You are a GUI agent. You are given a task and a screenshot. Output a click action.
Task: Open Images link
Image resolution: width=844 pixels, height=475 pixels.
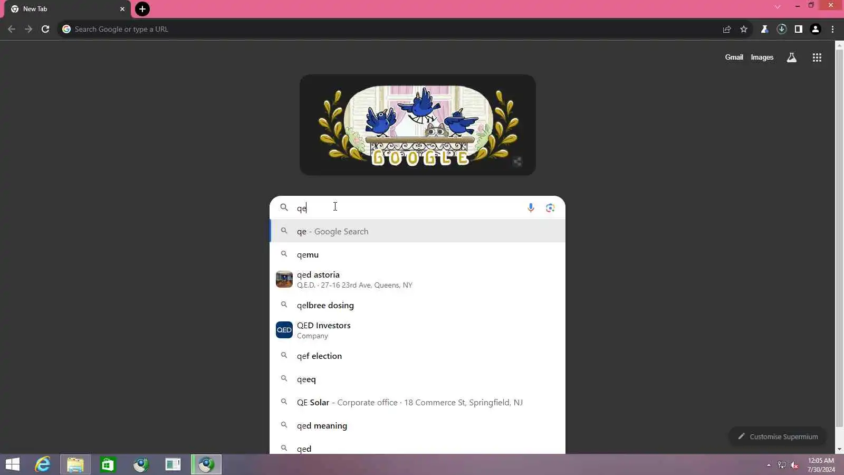[x=762, y=57]
